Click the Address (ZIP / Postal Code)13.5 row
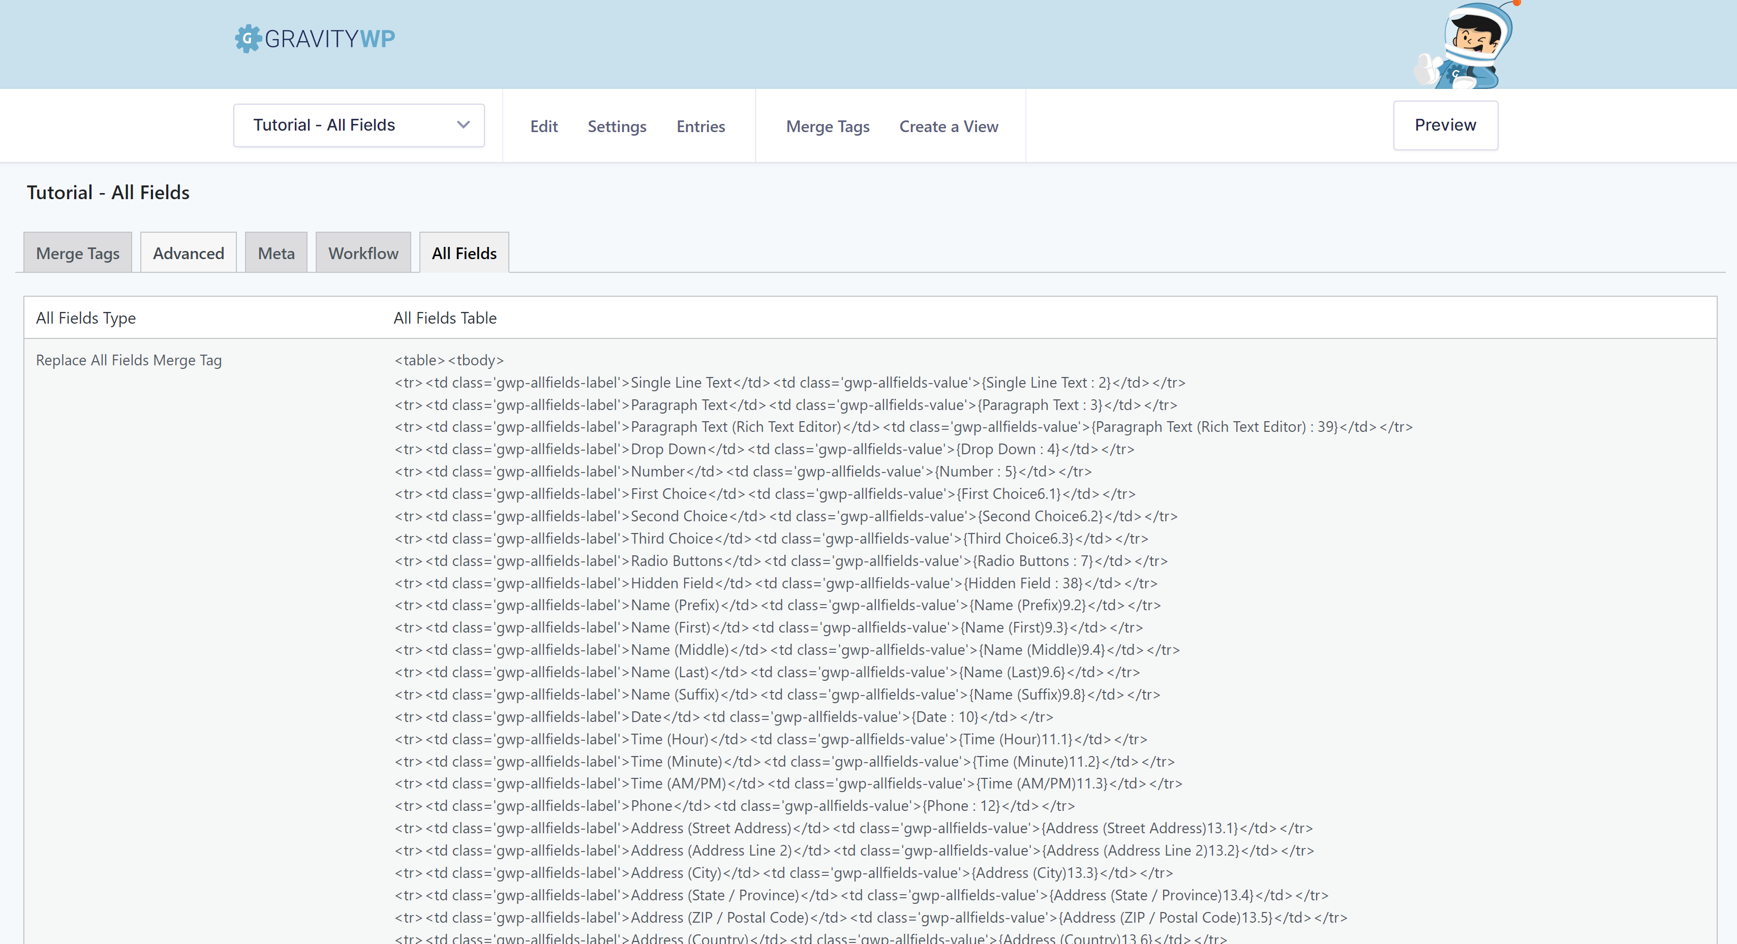Image resolution: width=1737 pixels, height=944 pixels. (871, 918)
